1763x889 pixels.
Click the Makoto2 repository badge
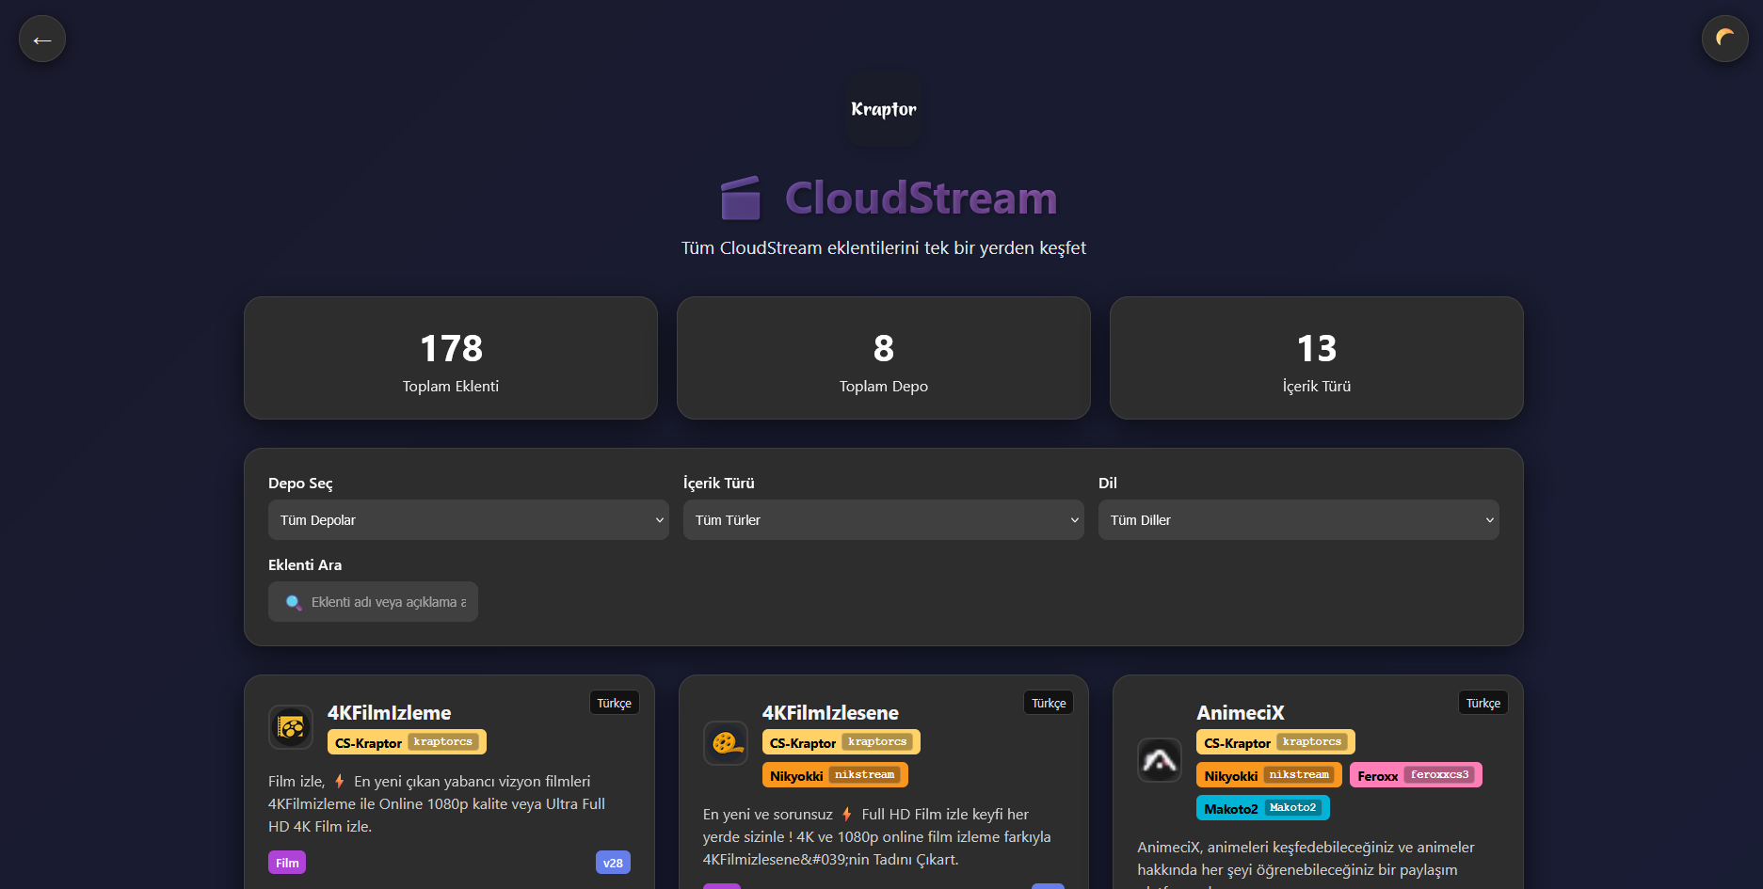[1262, 808]
